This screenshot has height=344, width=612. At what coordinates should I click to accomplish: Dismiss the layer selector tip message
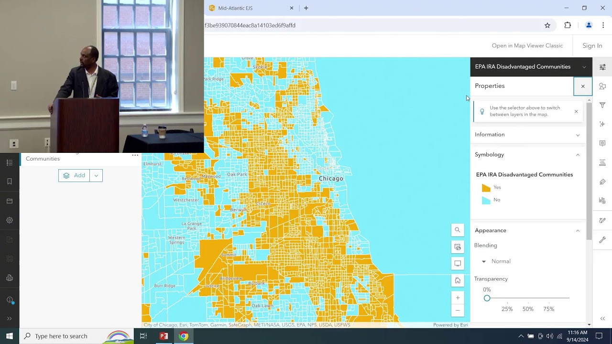tap(576, 112)
